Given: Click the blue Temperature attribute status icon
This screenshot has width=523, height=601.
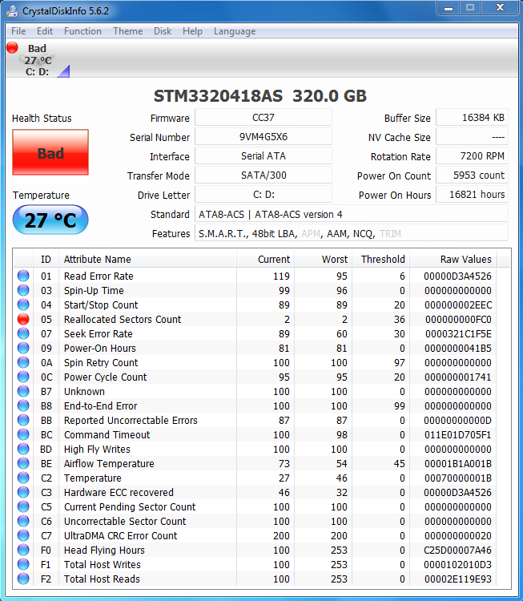Looking at the screenshot, I should pos(23,478).
